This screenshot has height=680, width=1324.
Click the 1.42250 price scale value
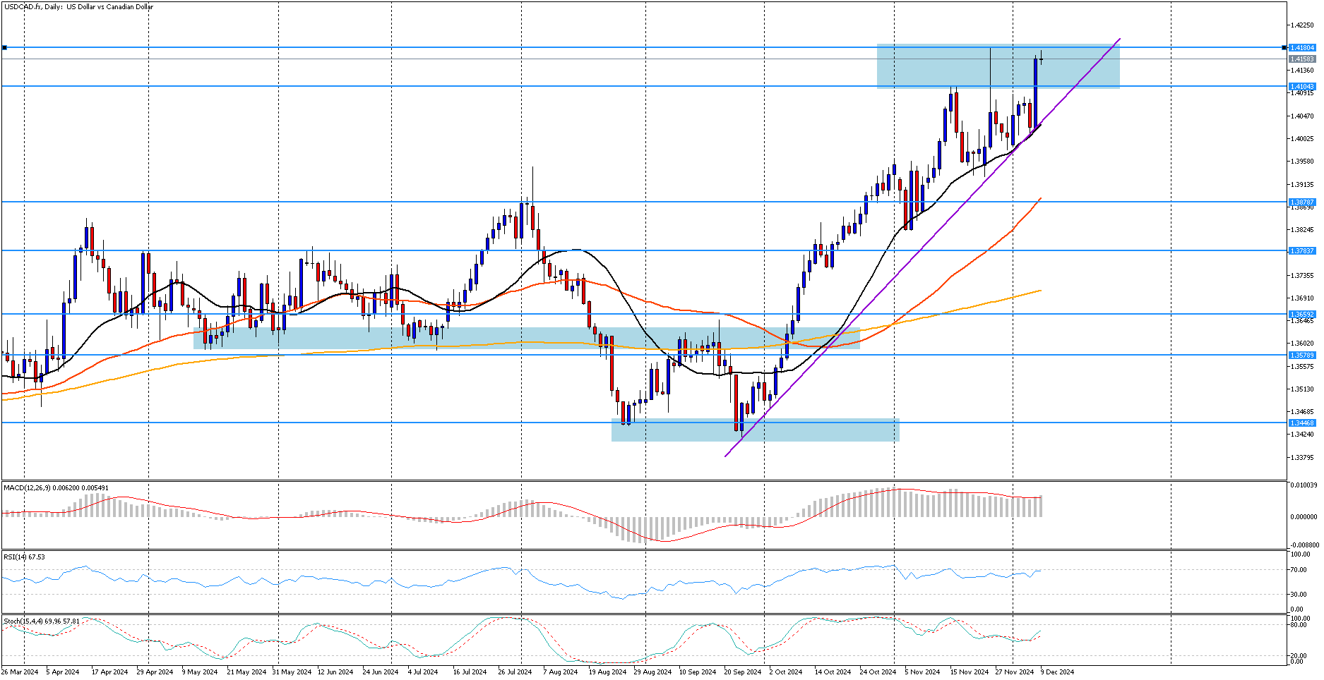pos(1301,25)
